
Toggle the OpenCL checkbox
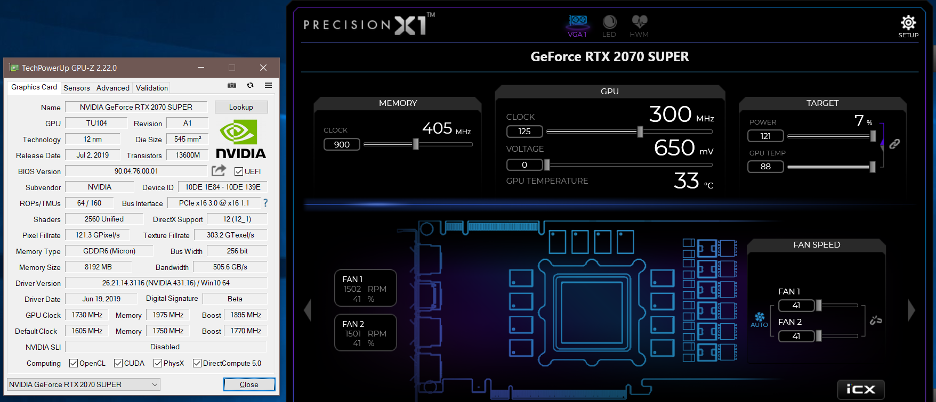click(74, 363)
